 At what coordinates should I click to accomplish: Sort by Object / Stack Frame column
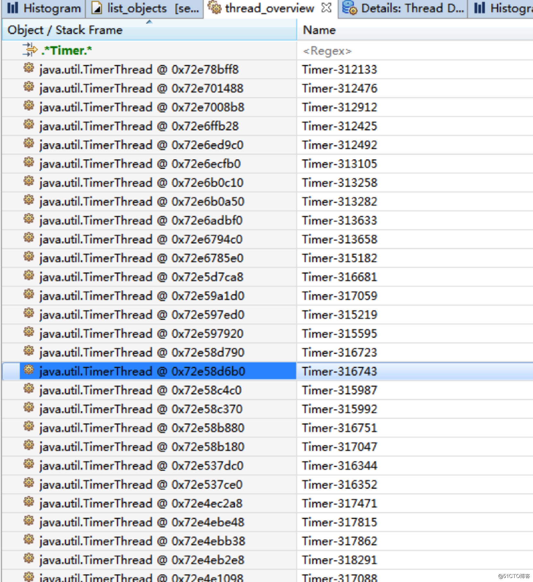point(149,30)
